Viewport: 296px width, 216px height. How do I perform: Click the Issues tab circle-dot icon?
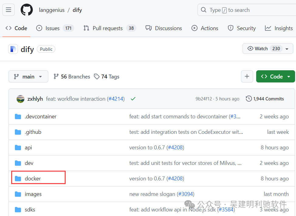[x=39, y=28]
